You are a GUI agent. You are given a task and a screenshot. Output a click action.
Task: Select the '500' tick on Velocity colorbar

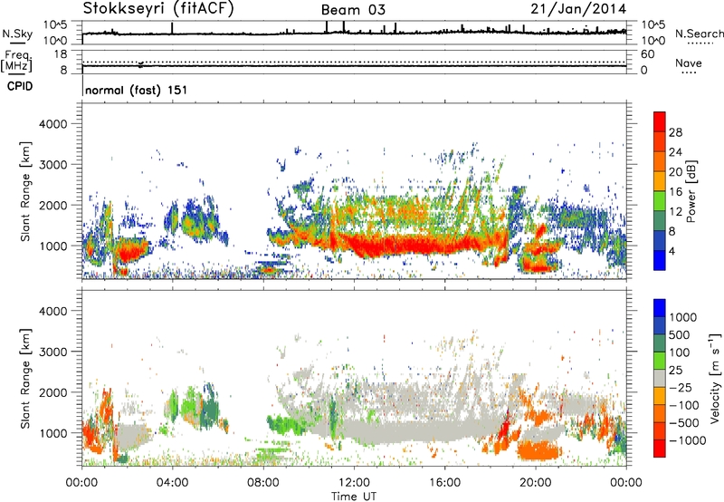[680, 334]
